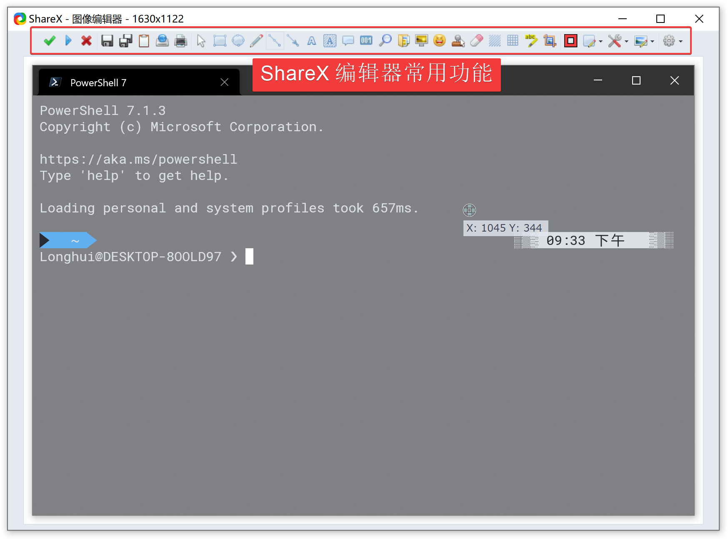The height and width of the screenshot is (539, 728).
Task: Click the blue Continue task arrow
Action: (68, 41)
